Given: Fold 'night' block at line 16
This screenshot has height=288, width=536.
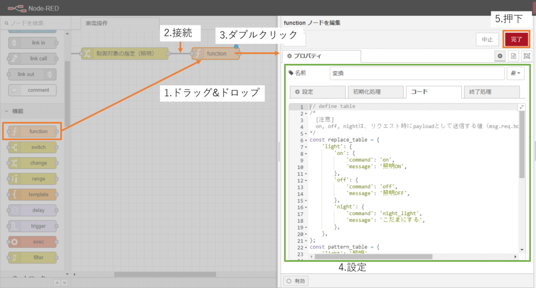Looking at the screenshot, I should 306,208.
